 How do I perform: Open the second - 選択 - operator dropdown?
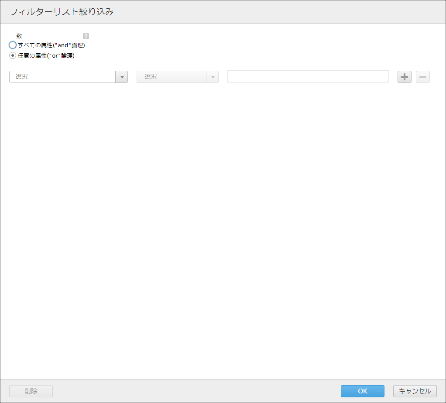click(171, 77)
